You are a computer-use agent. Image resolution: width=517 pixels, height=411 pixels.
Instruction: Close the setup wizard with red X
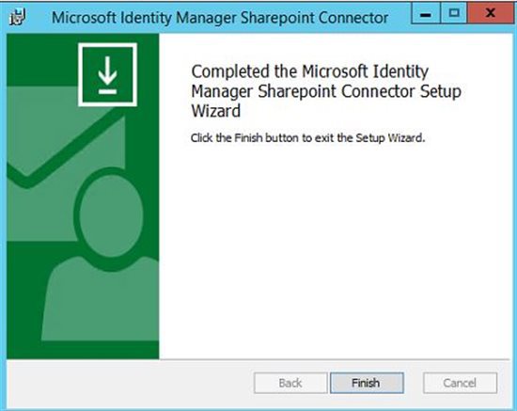(x=491, y=13)
